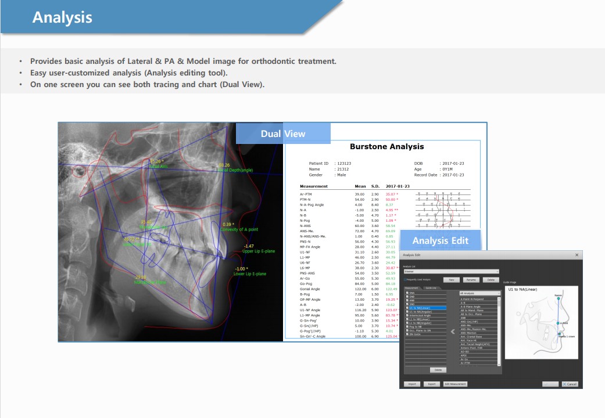Toggle the Interincisal Angle checkbox

[407, 315]
